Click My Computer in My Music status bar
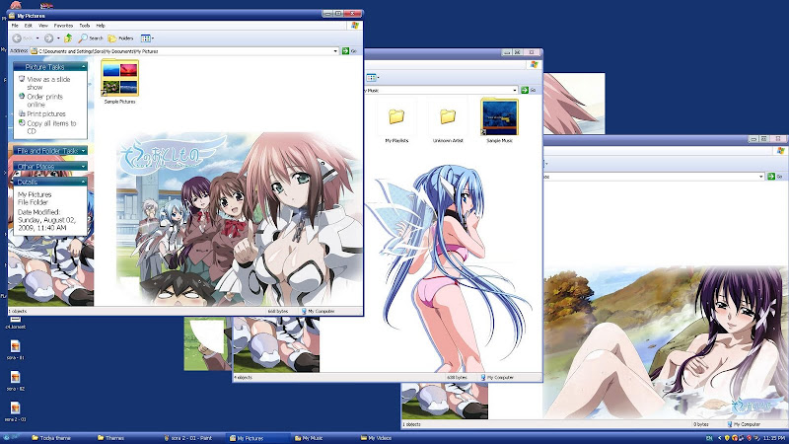 (x=497, y=377)
